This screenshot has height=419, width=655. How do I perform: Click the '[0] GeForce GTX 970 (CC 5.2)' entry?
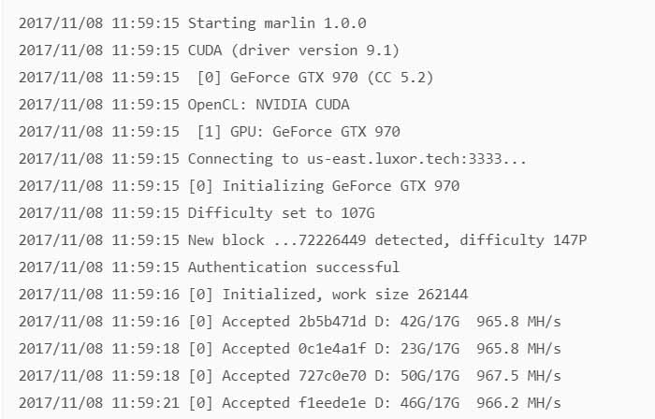315,78
